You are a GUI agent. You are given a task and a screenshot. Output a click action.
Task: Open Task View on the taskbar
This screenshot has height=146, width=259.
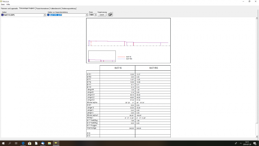point(16,143)
